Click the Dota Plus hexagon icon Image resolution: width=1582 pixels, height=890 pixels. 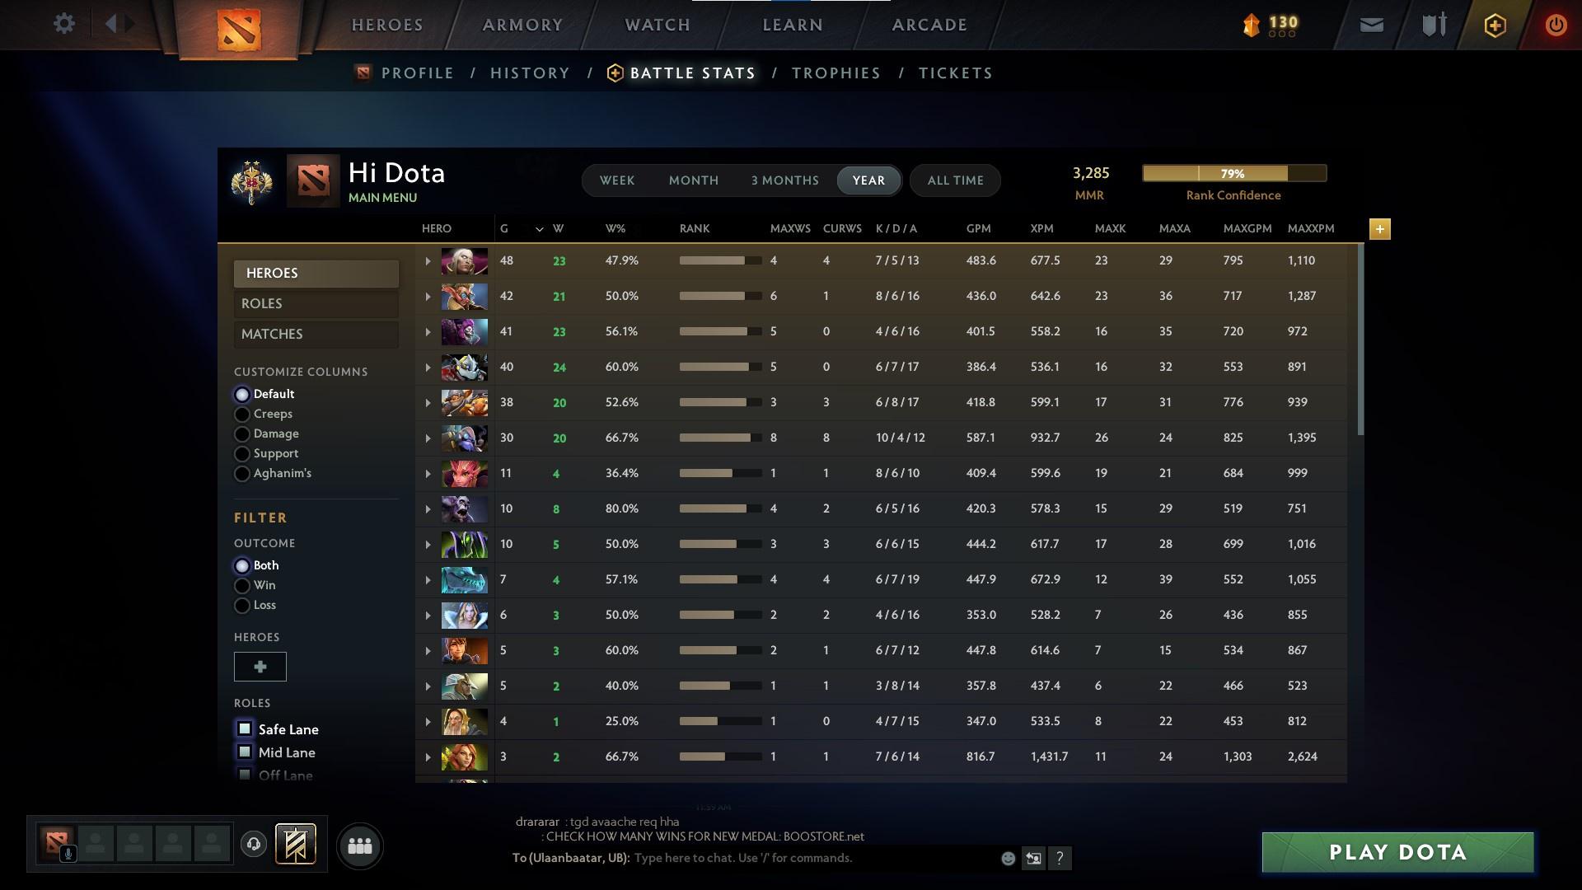pos(1495,25)
